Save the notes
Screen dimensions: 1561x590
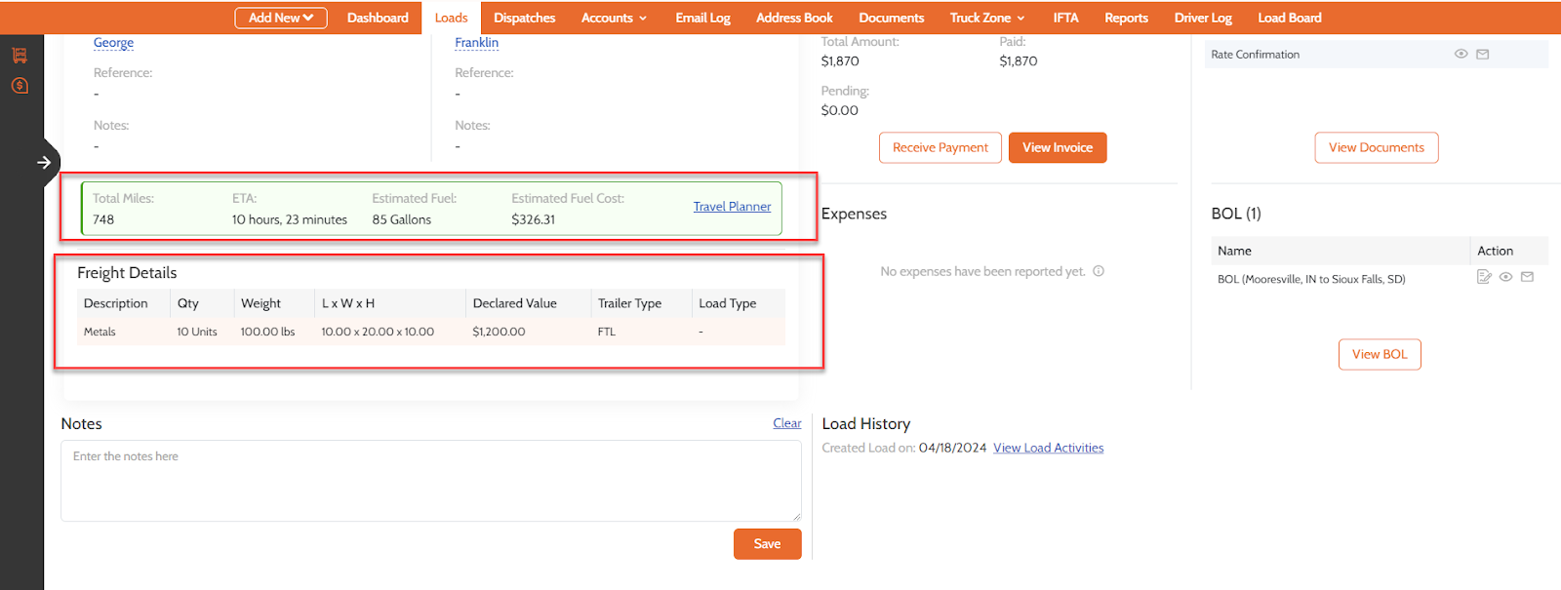767,544
